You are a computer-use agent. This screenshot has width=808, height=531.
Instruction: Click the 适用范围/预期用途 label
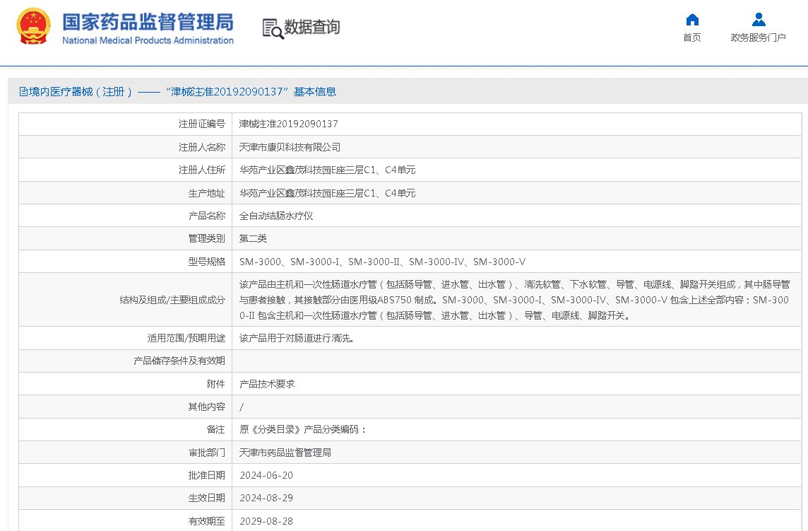point(186,338)
